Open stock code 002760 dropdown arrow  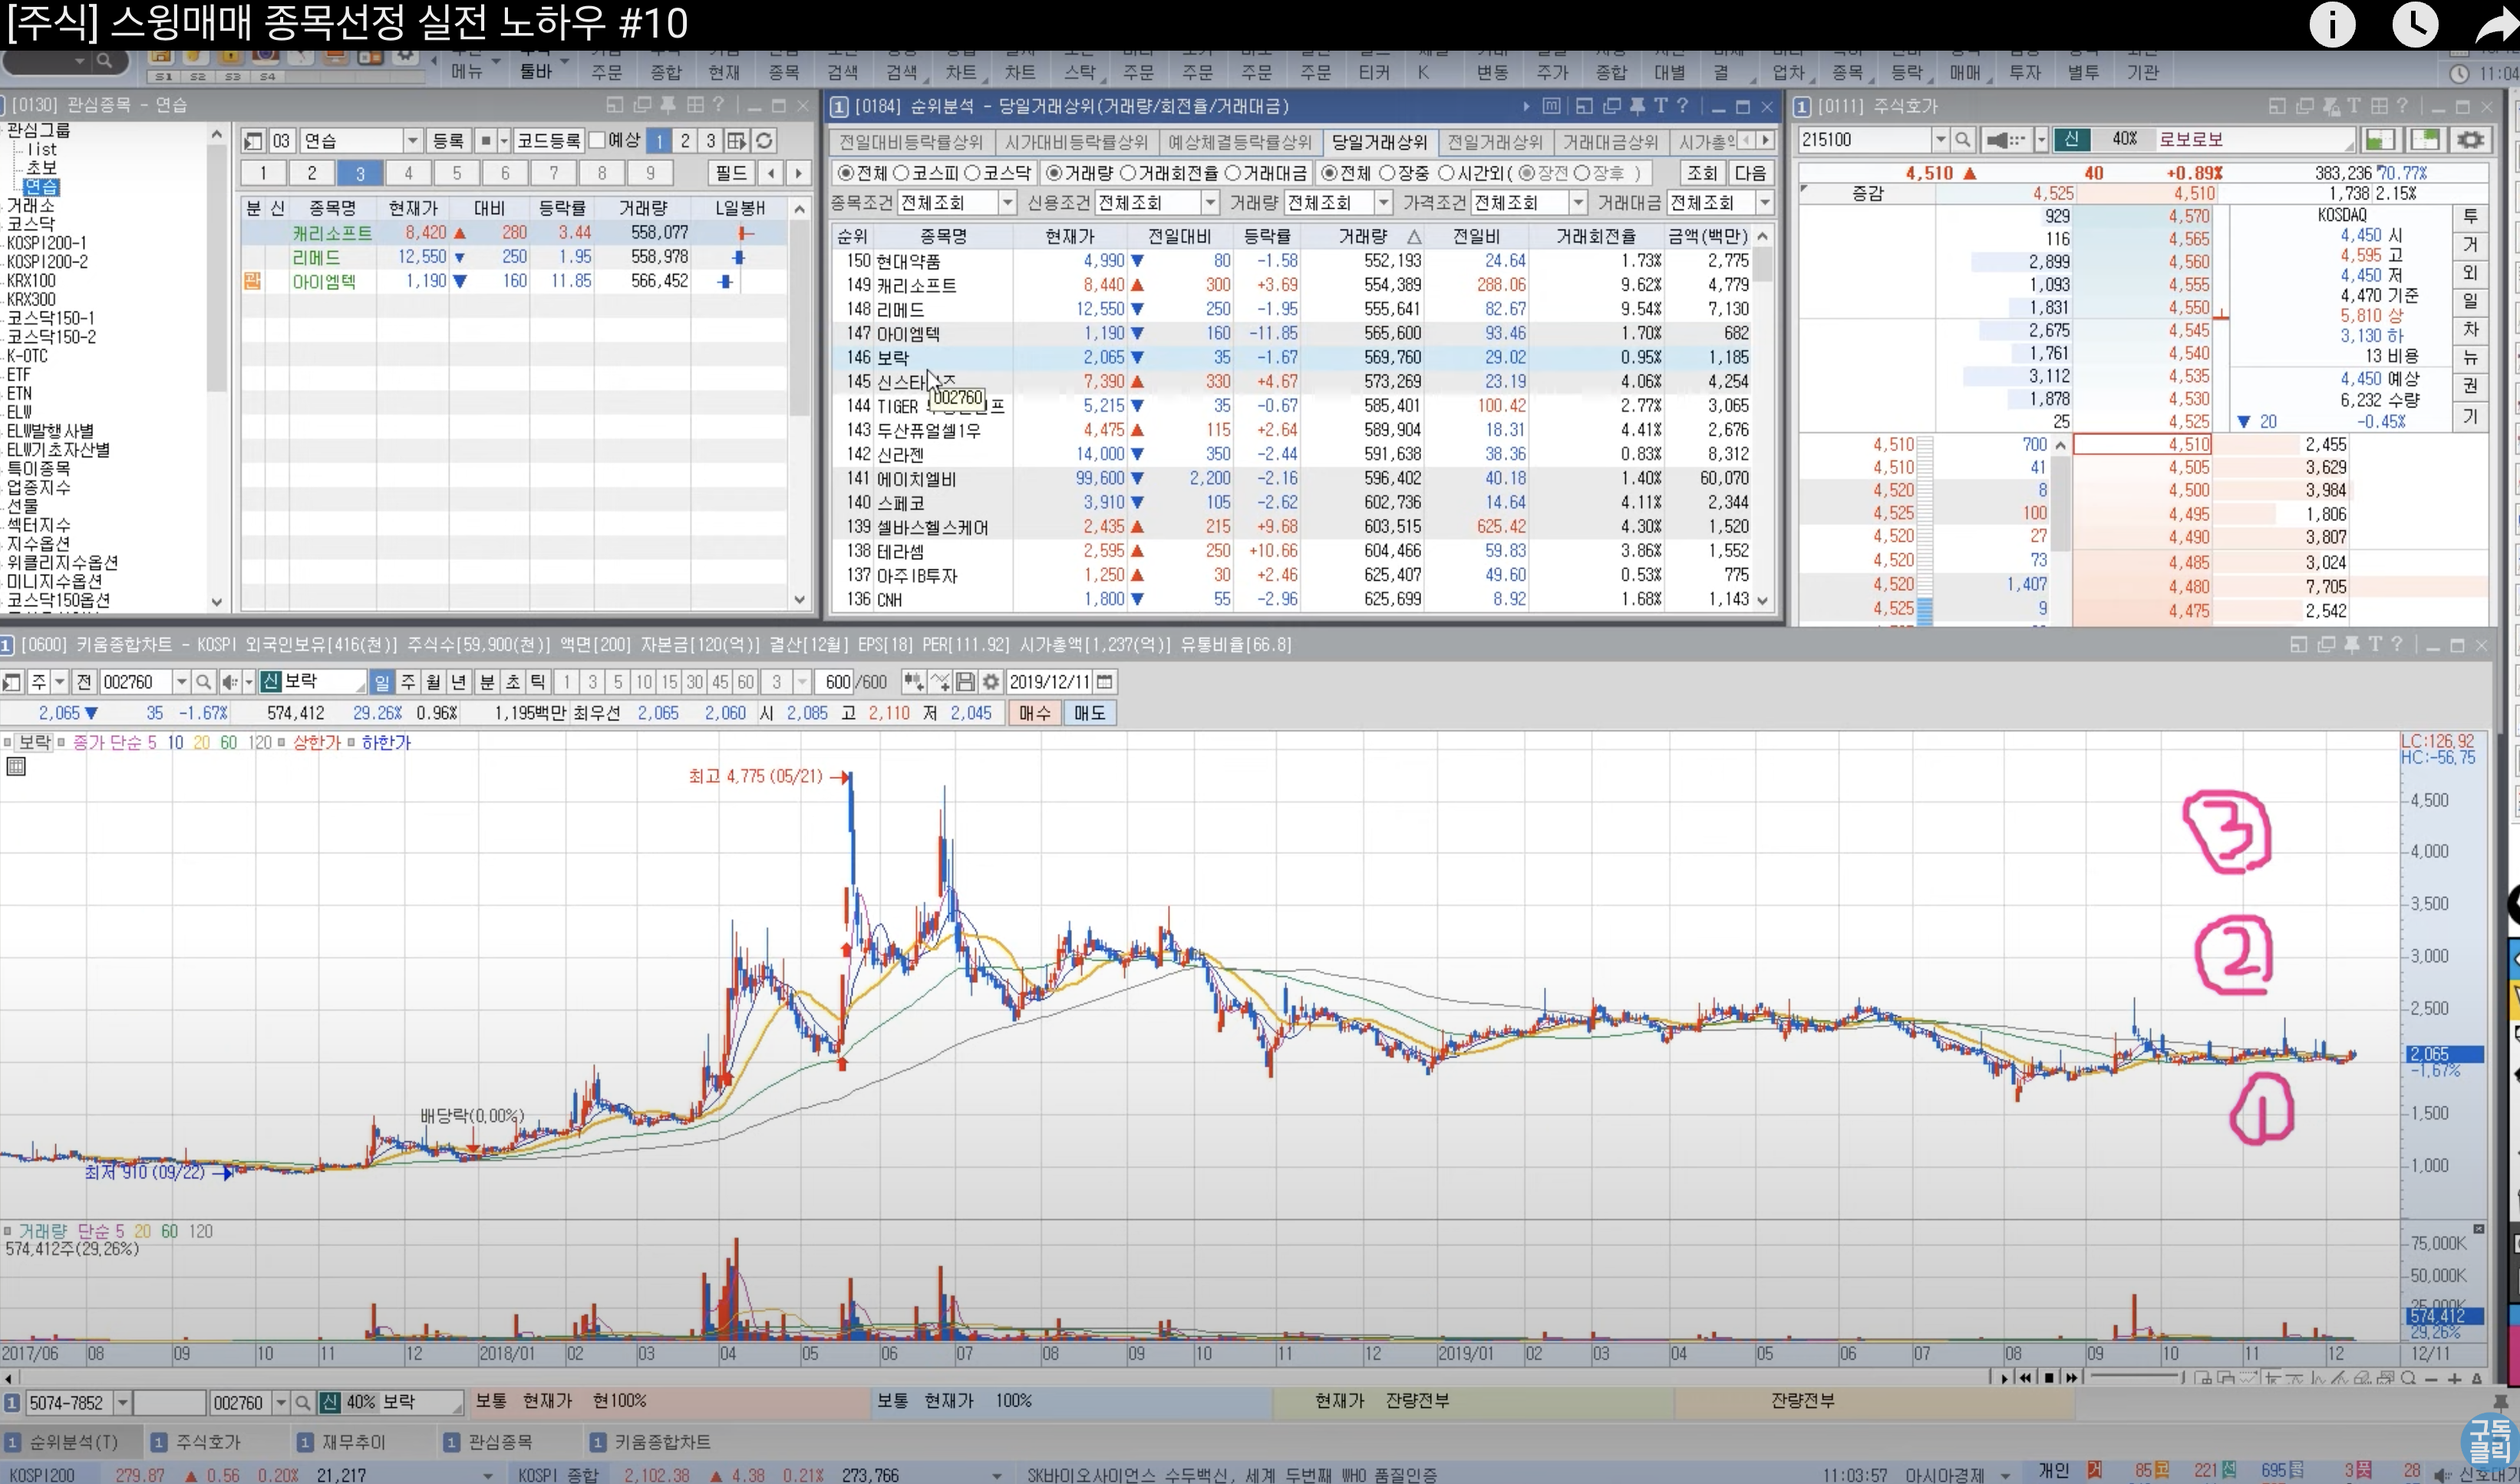pyautogui.click(x=181, y=682)
